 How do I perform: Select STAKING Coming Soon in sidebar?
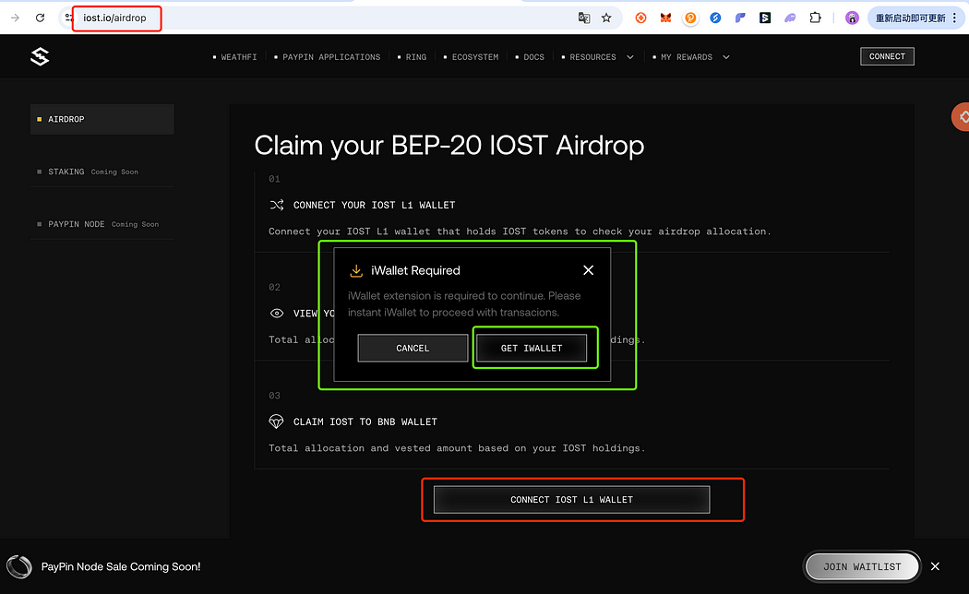(x=102, y=172)
